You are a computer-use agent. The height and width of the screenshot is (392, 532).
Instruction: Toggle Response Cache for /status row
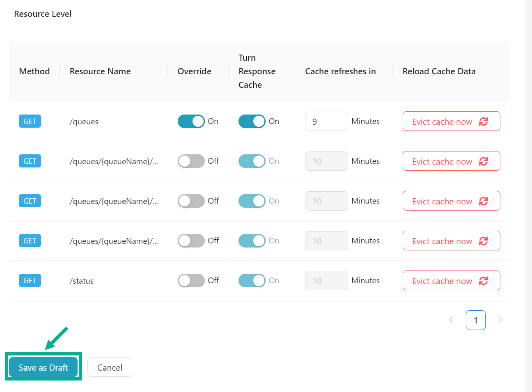click(x=252, y=281)
